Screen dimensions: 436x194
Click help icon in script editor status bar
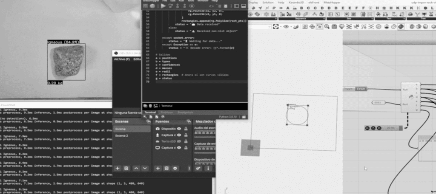click(163, 117)
